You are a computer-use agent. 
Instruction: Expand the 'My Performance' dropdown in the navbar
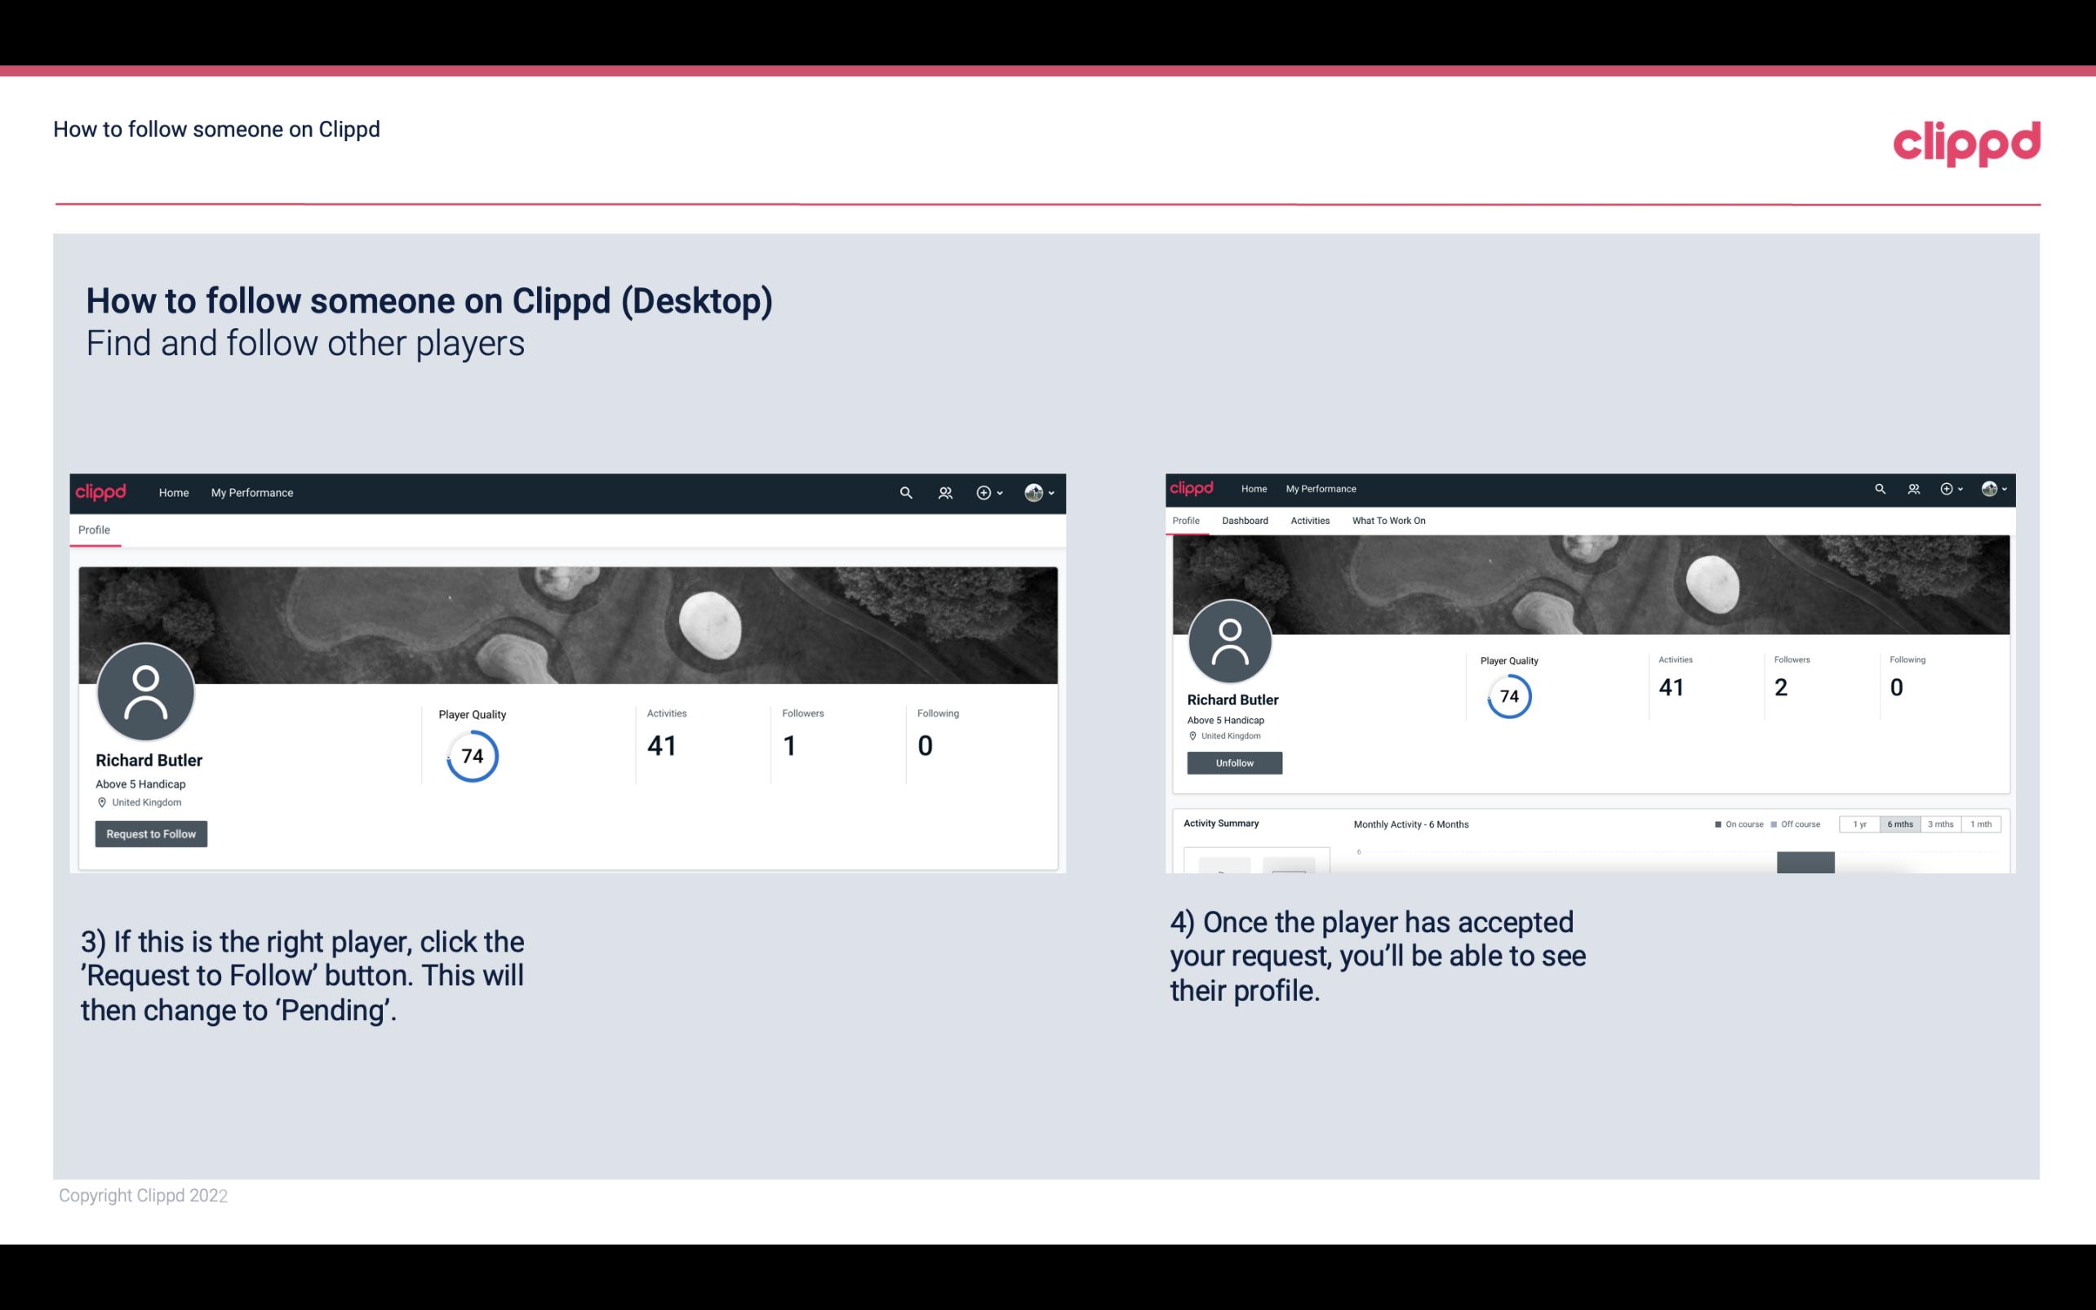click(251, 492)
